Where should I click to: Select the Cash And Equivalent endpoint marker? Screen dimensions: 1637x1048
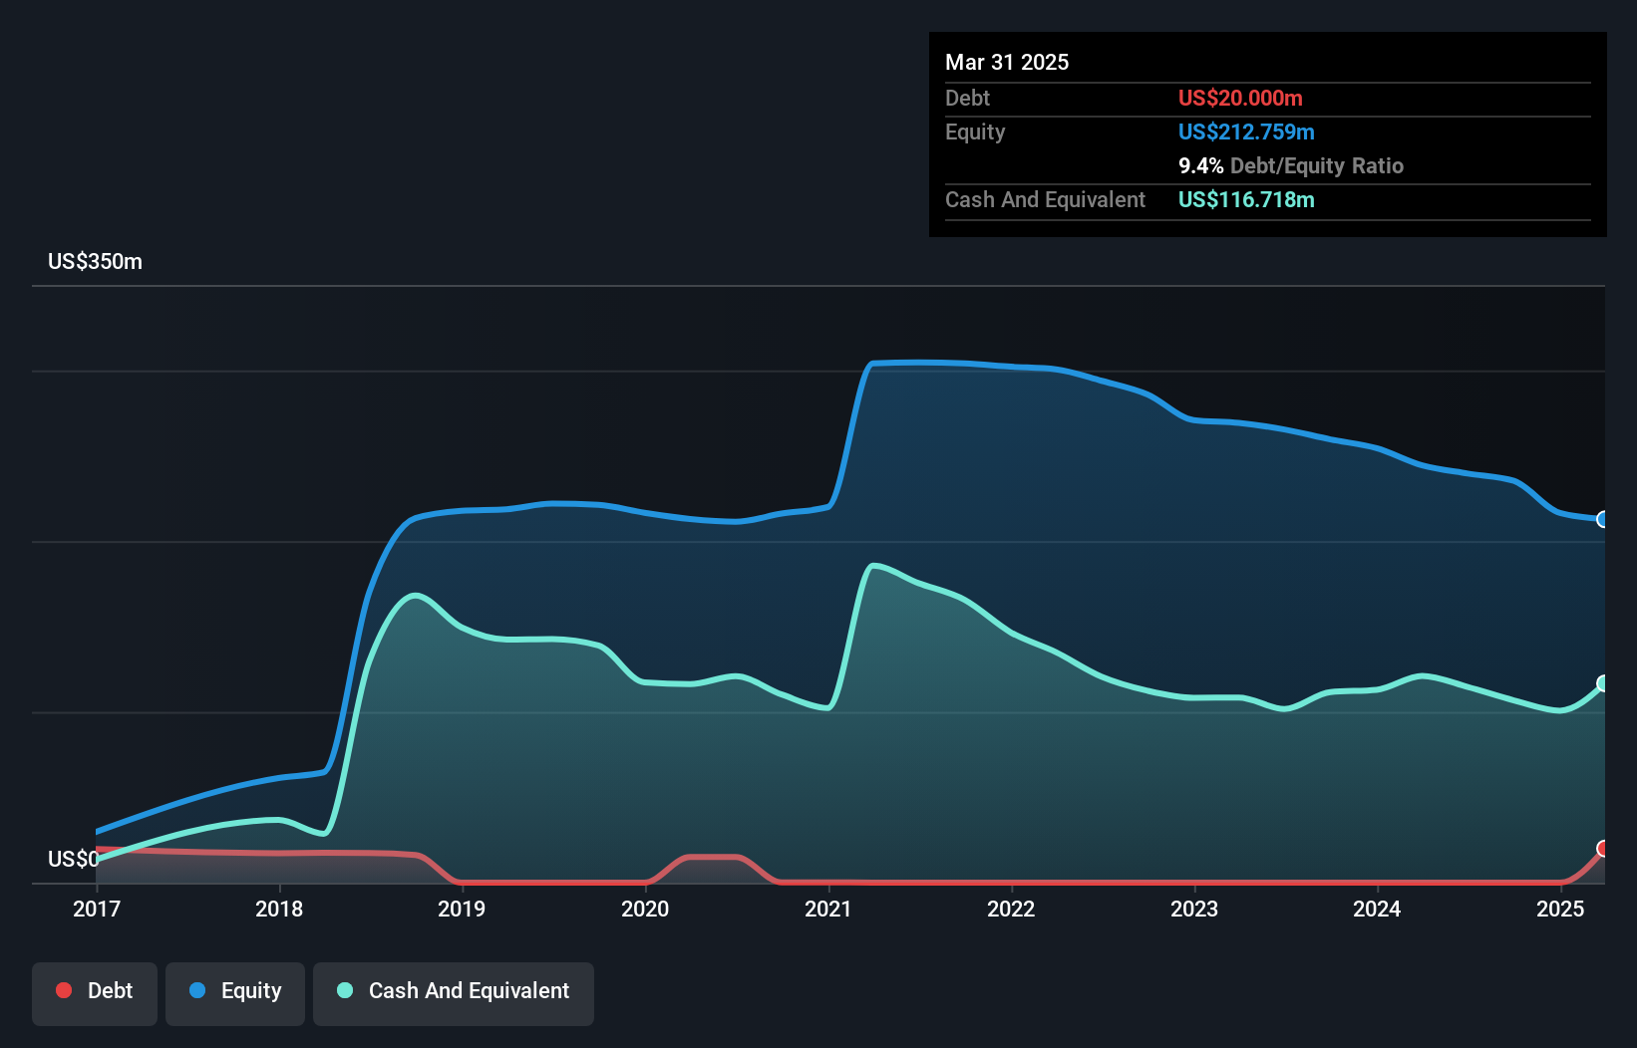tap(1603, 683)
